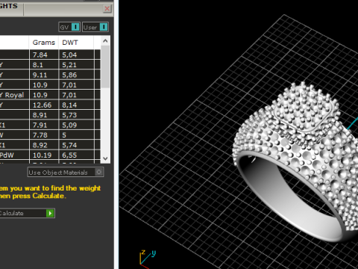Select the 9.11 grams cell
This screenshot has width=358, height=269.
coord(44,75)
